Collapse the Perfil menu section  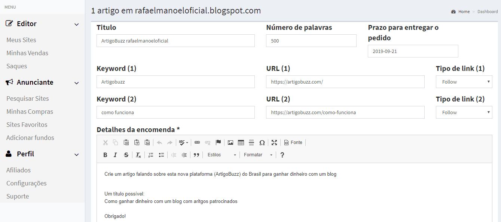point(77,154)
